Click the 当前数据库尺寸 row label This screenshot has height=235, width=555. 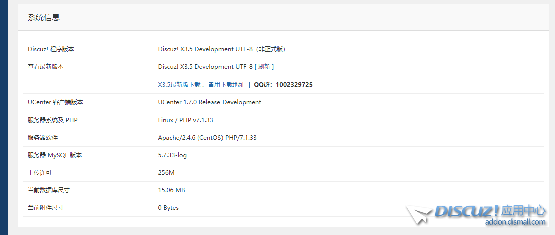tap(49, 190)
